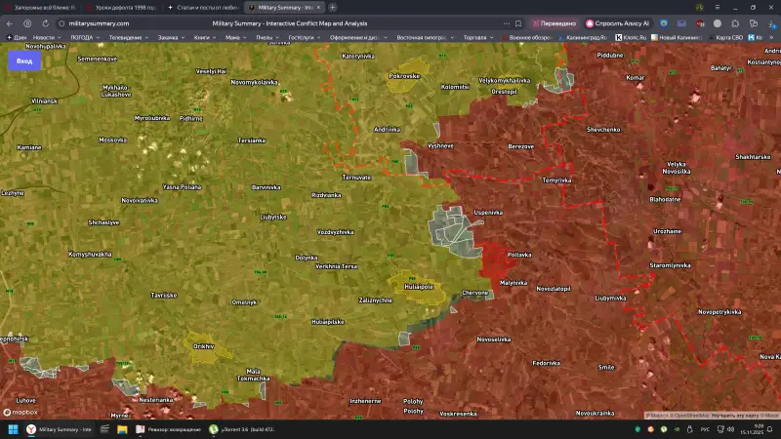Click the Спросить Алису AI button

point(617,22)
